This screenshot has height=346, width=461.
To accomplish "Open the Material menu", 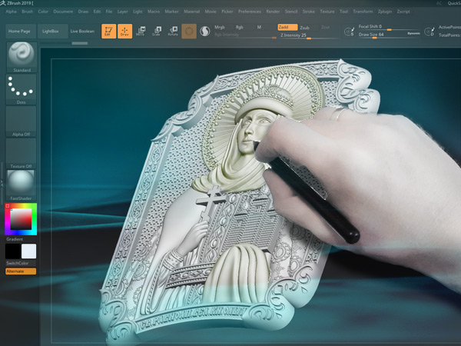I will pos(191,12).
